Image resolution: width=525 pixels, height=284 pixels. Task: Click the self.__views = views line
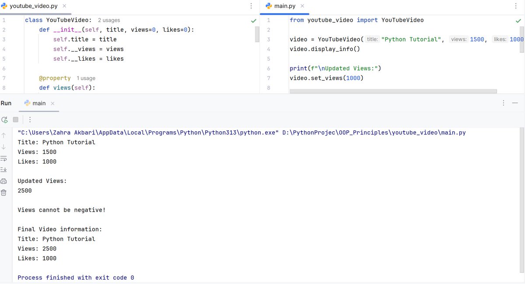[88, 49]
